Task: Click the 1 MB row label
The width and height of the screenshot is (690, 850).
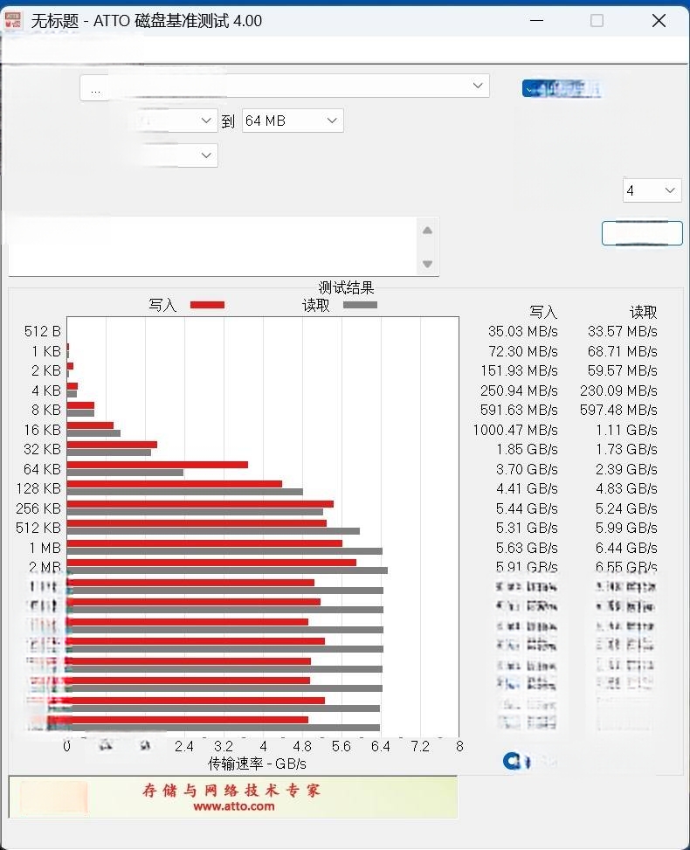Action: [x=45, y=548]
